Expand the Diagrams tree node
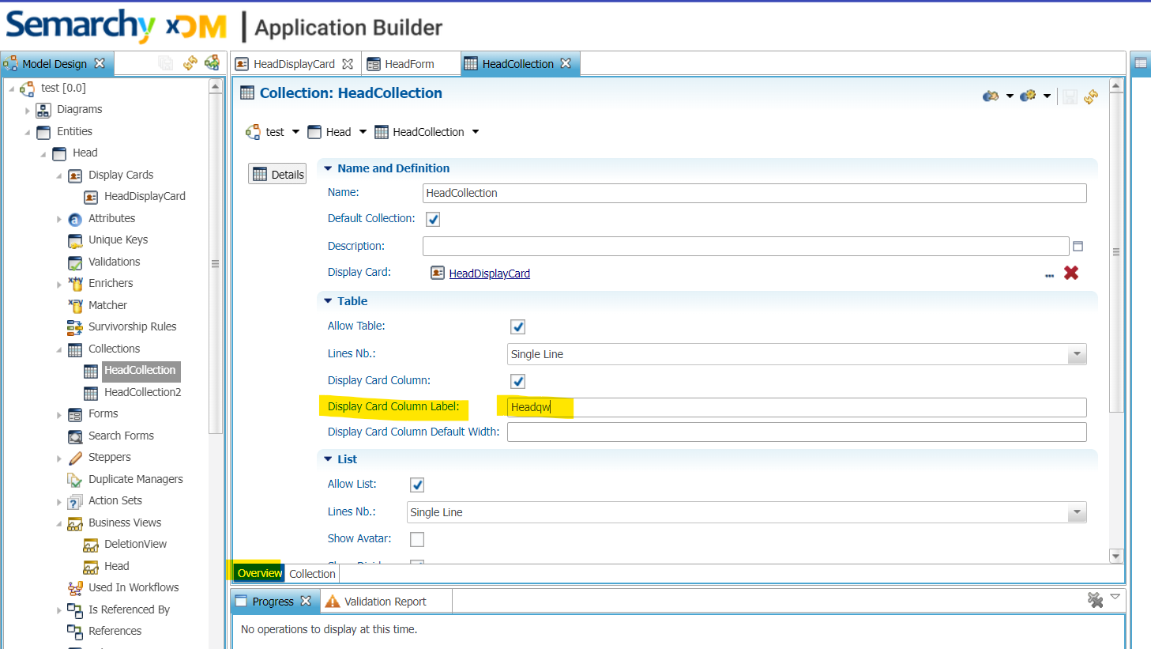1151x649 pixels. click(28, 111)
